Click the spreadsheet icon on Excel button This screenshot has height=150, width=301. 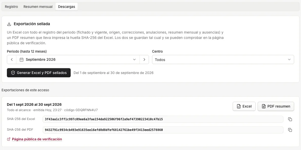[x=239, y=106]
